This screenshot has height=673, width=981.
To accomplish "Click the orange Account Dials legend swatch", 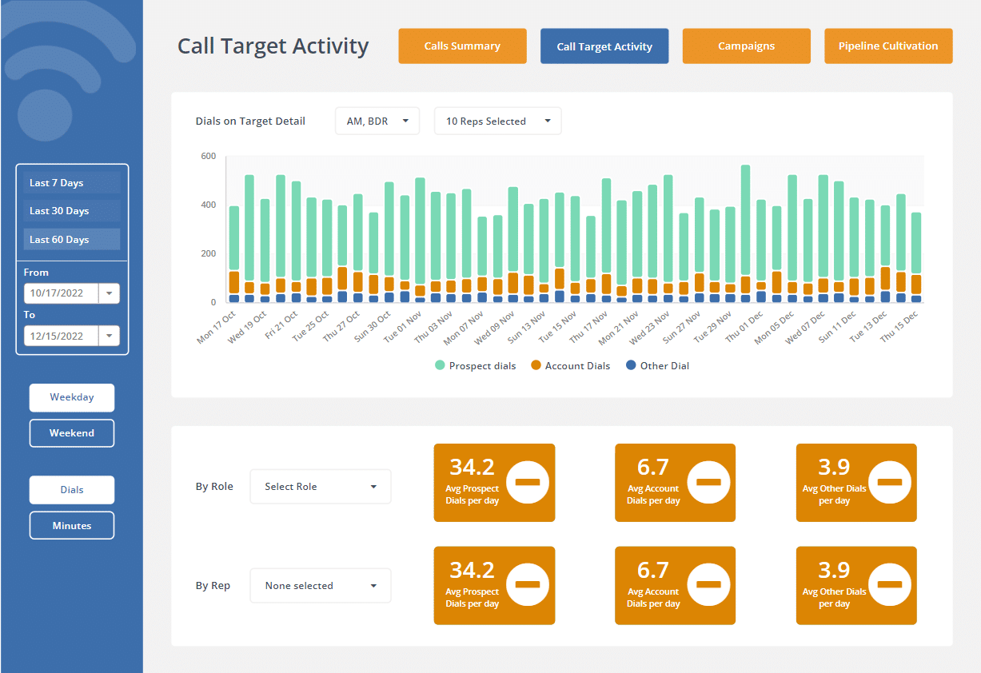I will [x=536, y=365].
